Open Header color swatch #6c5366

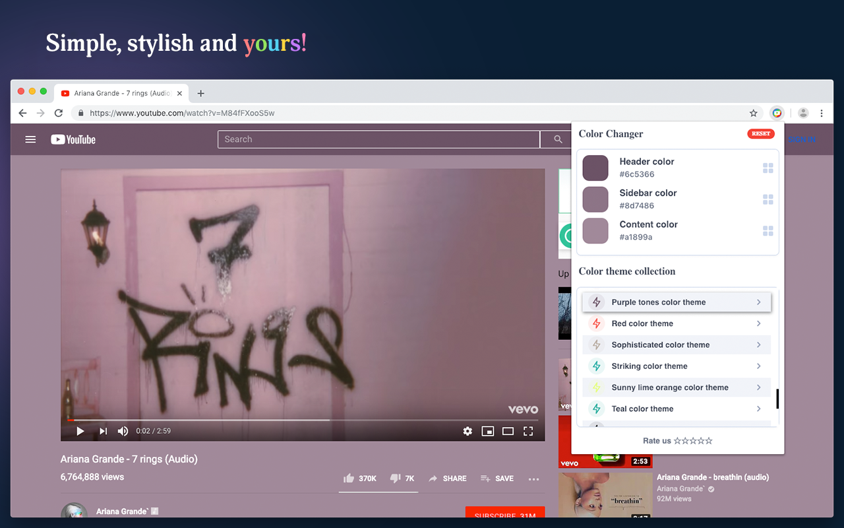pyautogui.click(x=595, y=168)
